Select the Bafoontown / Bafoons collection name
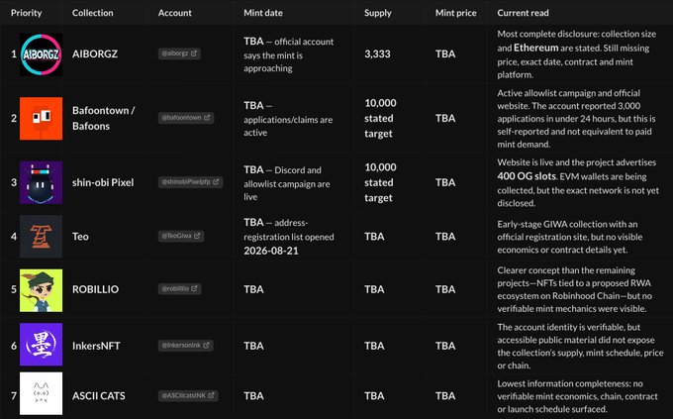Image resolution: width=673 pixels, height=419 pixels. 104,118
